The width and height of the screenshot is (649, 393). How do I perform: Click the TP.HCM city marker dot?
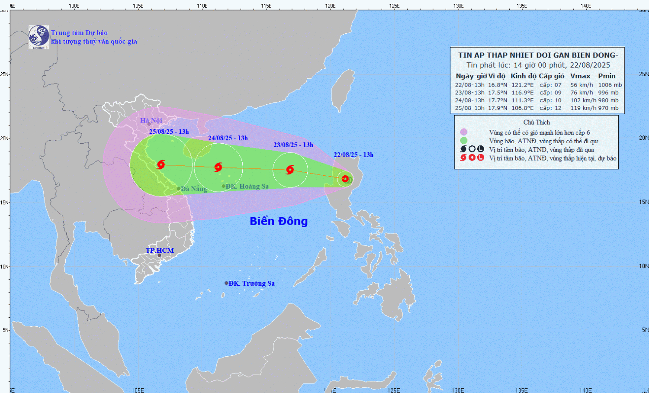(x=159, y=255)
